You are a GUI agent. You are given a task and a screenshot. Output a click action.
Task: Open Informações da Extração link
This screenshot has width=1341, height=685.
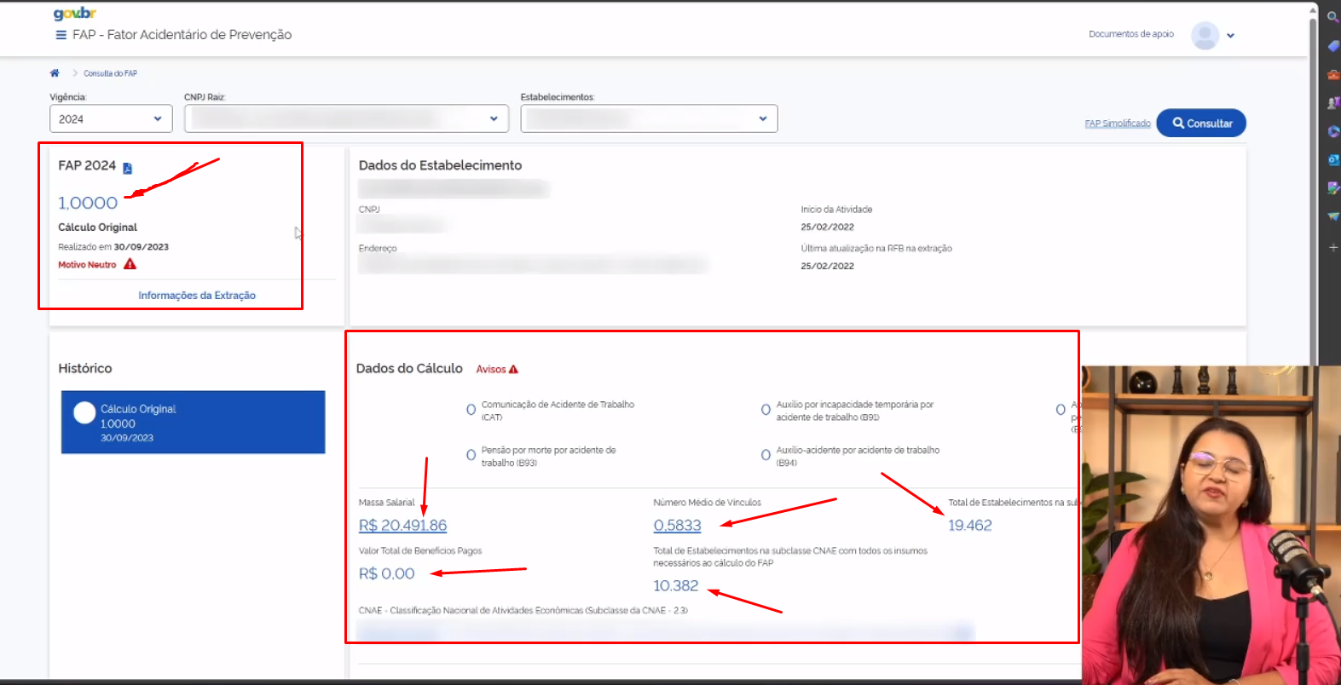(197, 296)
